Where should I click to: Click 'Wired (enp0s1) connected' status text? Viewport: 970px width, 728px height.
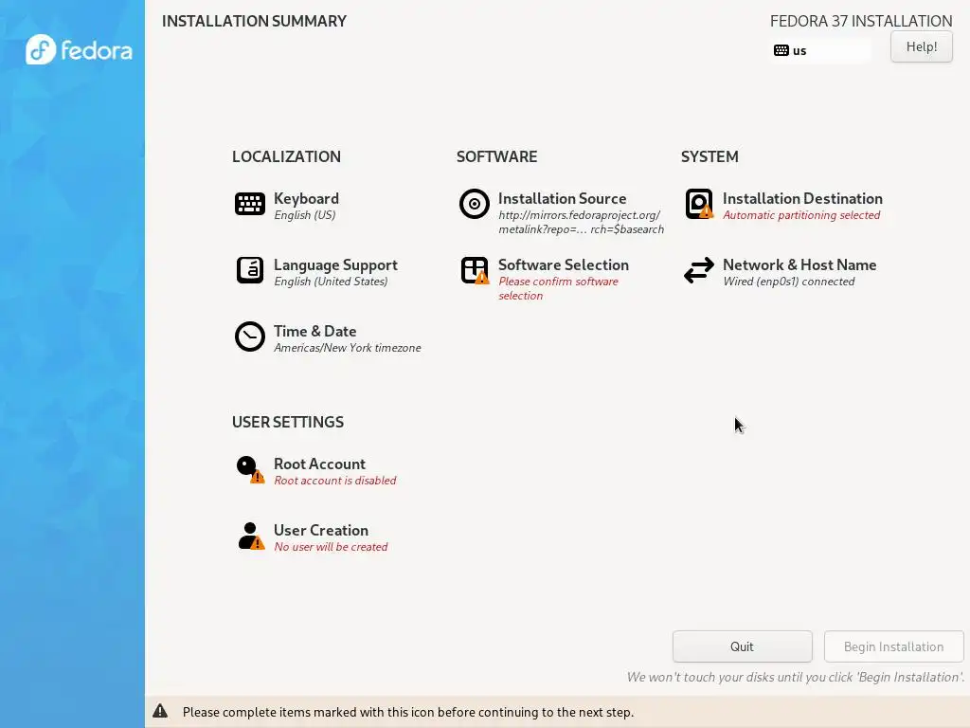[789, 281]
